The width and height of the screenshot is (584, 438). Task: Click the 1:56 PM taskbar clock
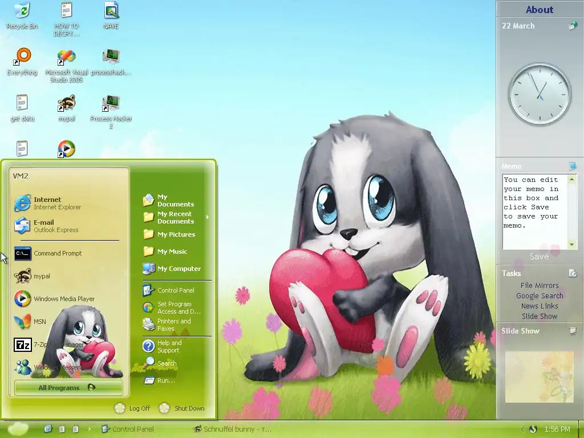(557, 429)
